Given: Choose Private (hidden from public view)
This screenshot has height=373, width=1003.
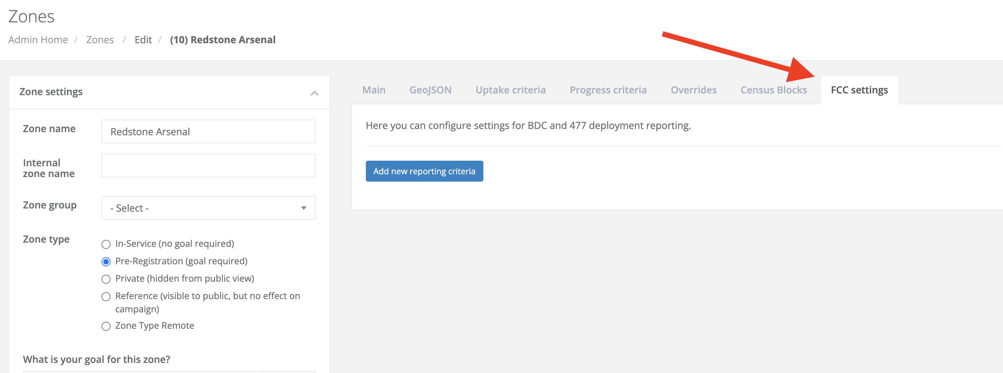Looking at the screenshot, I should click(x=106, y=279).
